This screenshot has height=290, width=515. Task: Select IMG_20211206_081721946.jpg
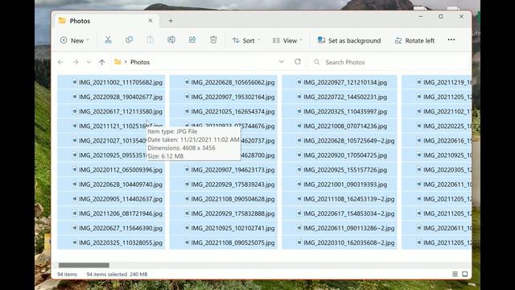coord(111,213)
